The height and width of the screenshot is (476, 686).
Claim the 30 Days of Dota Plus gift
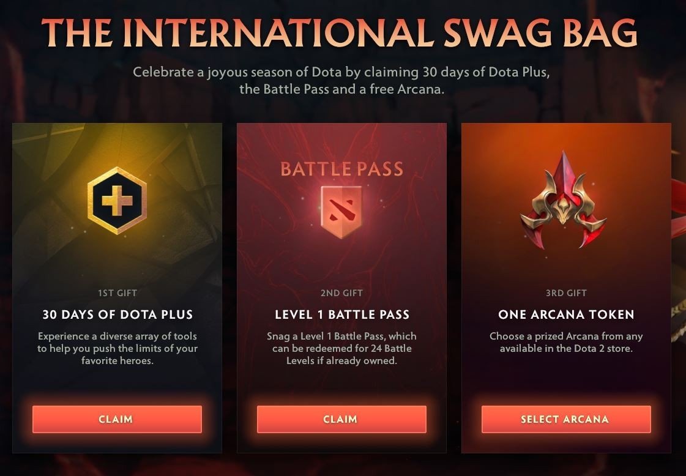coord(117,419)
